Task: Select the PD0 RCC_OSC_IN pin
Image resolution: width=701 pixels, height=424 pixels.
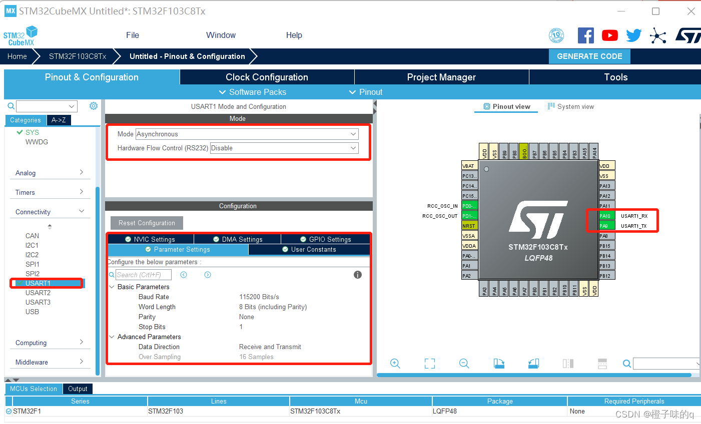Action: (x=469, y=206)
